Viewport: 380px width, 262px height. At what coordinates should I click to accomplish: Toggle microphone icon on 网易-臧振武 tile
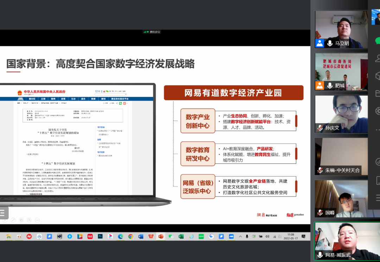[x=320, y=255]
